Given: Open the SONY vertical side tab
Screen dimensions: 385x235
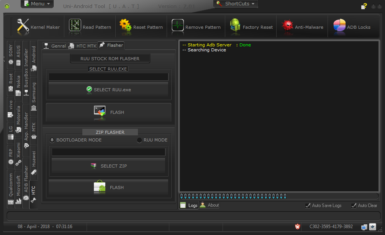Looking at the screenshot, I should tap(11, 54).
